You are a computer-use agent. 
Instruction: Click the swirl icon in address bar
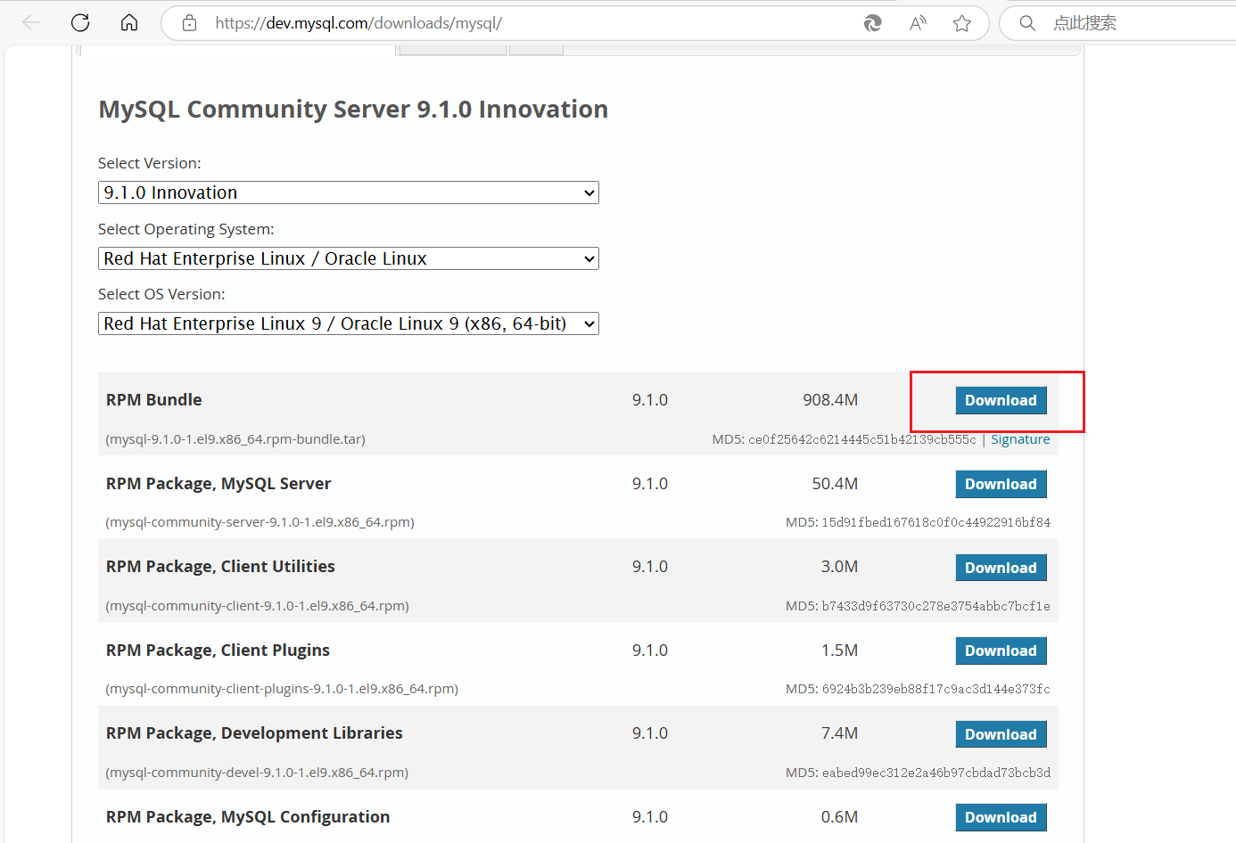[x=873, y=23]
